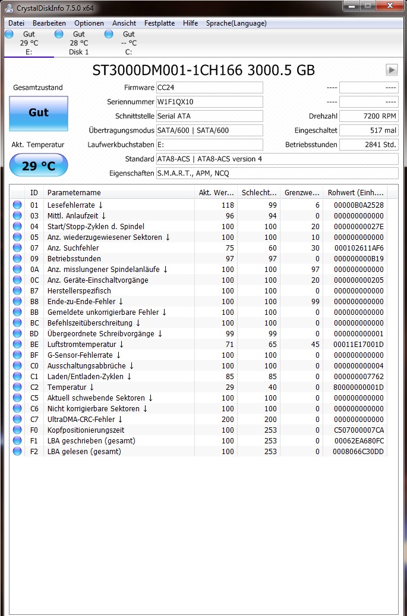Click status icon of Aktuell schwebende Sektoren row

click(x=17, y=398)
